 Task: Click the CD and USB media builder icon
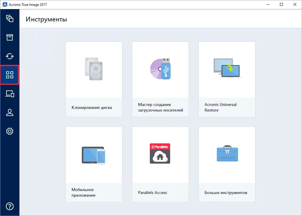click(160, 69)
